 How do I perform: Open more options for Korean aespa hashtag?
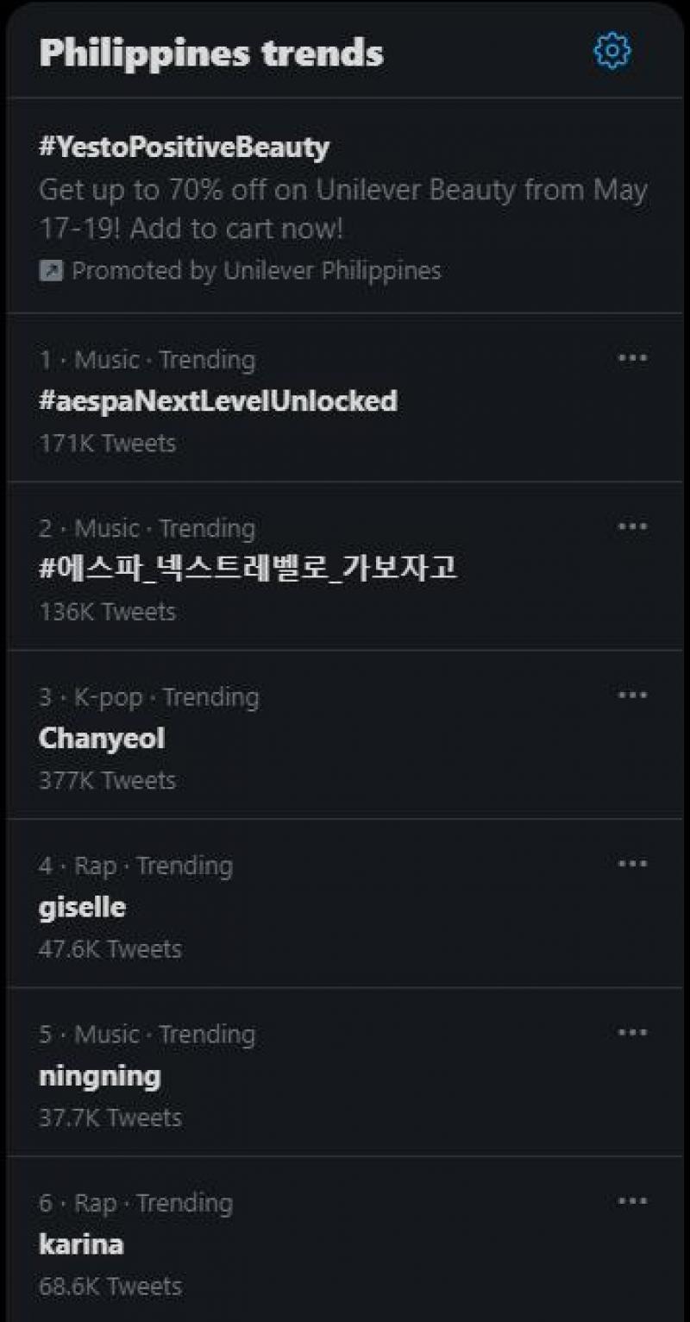(x=632, y=526)
